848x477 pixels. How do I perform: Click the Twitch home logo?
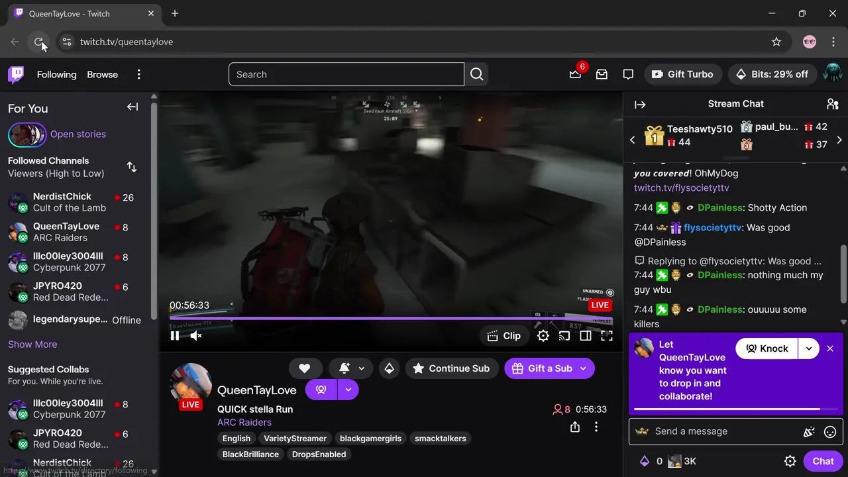click(16, 74)
